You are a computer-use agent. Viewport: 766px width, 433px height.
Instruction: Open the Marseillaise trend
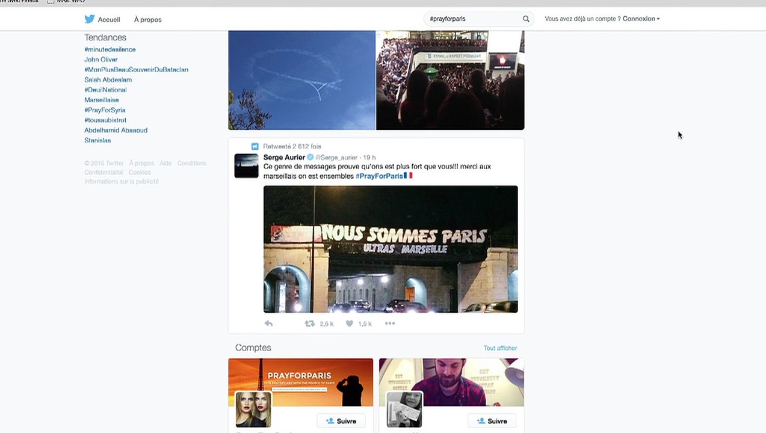[x=102, y=100]
